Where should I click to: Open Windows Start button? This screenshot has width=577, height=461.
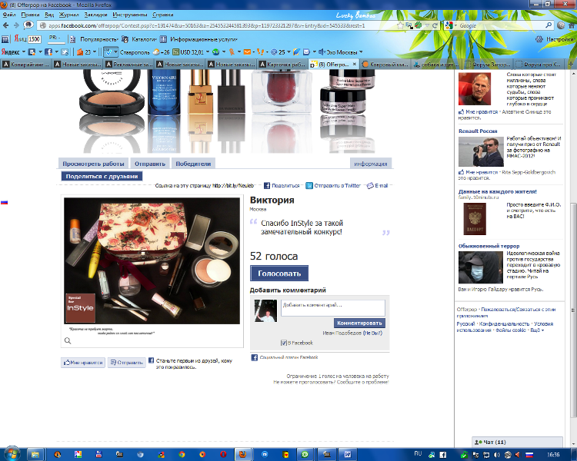[x=11, y=454]
